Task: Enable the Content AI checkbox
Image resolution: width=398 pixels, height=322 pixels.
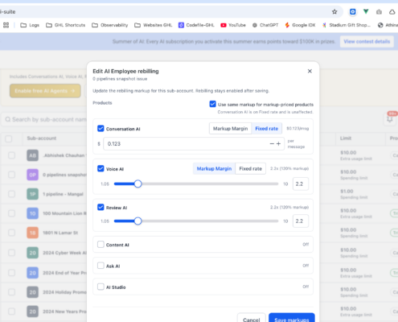Action: click(x=101, y=245)
